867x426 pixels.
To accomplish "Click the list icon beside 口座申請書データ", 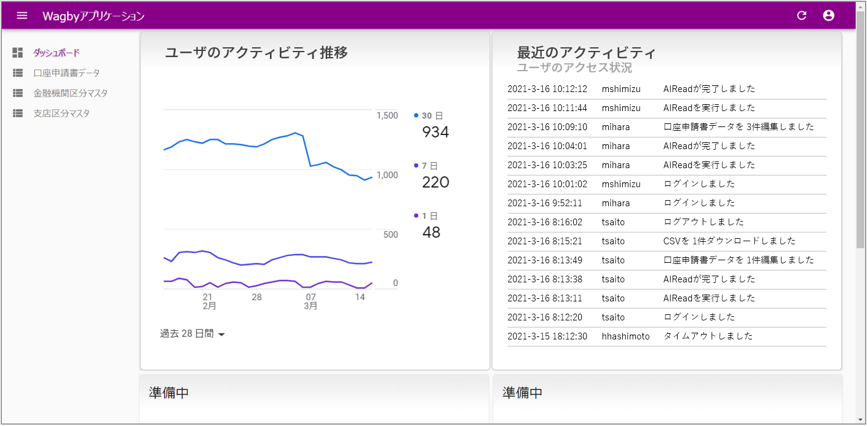I will [18, 73].
